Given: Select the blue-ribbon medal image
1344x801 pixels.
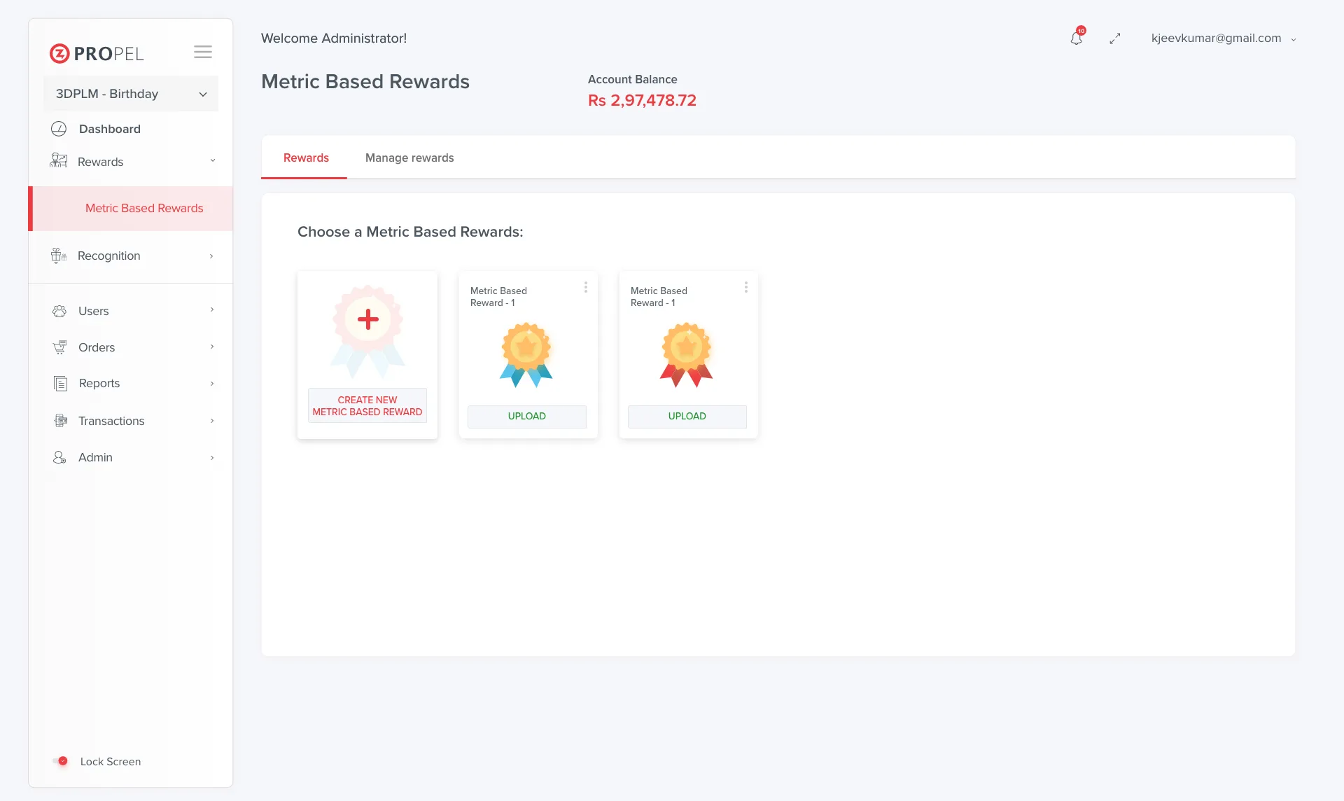Looking at the screenshot, I should (x=526, y=355).
